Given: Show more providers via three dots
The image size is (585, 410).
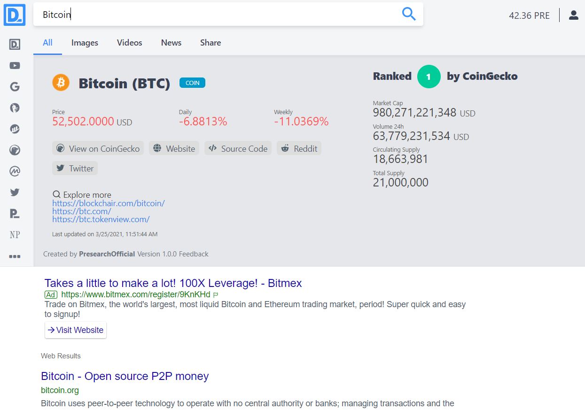Looking at the screenshot, I should [15, 256].
